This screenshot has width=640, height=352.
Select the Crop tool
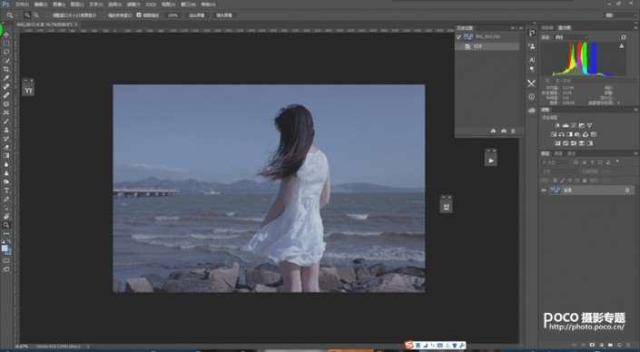coord(6,69)
